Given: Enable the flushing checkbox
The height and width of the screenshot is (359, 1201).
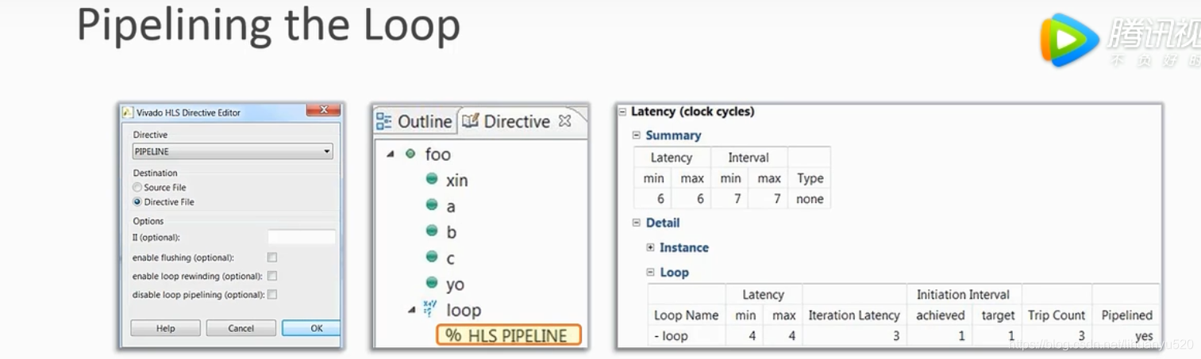Looking at the screenshot, I should click(272, 258).
